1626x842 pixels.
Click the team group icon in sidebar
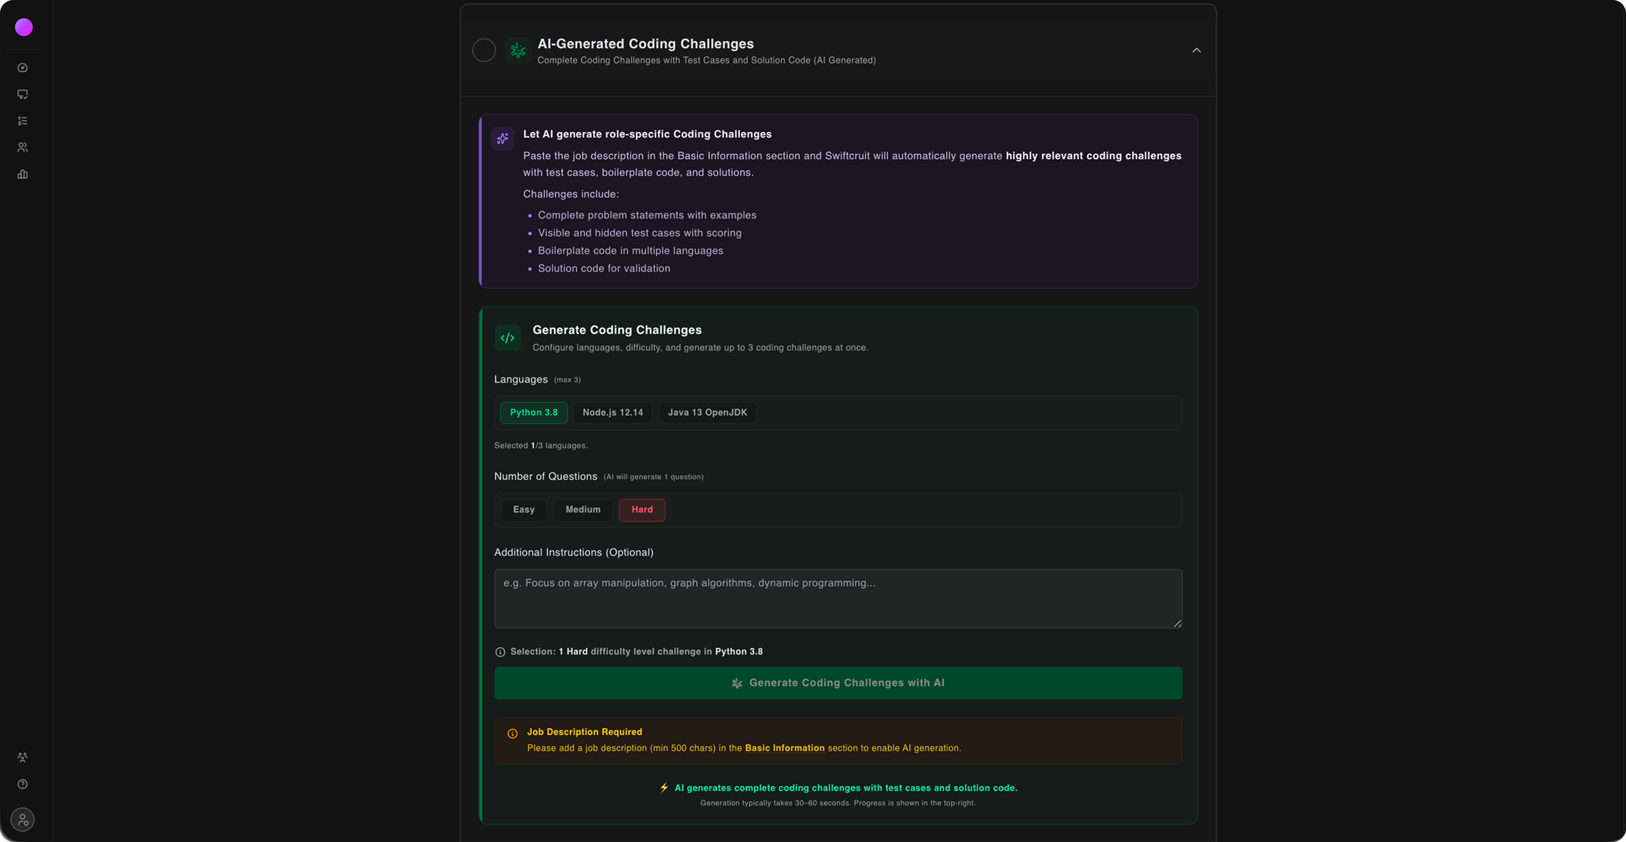[x=23, y=757]
